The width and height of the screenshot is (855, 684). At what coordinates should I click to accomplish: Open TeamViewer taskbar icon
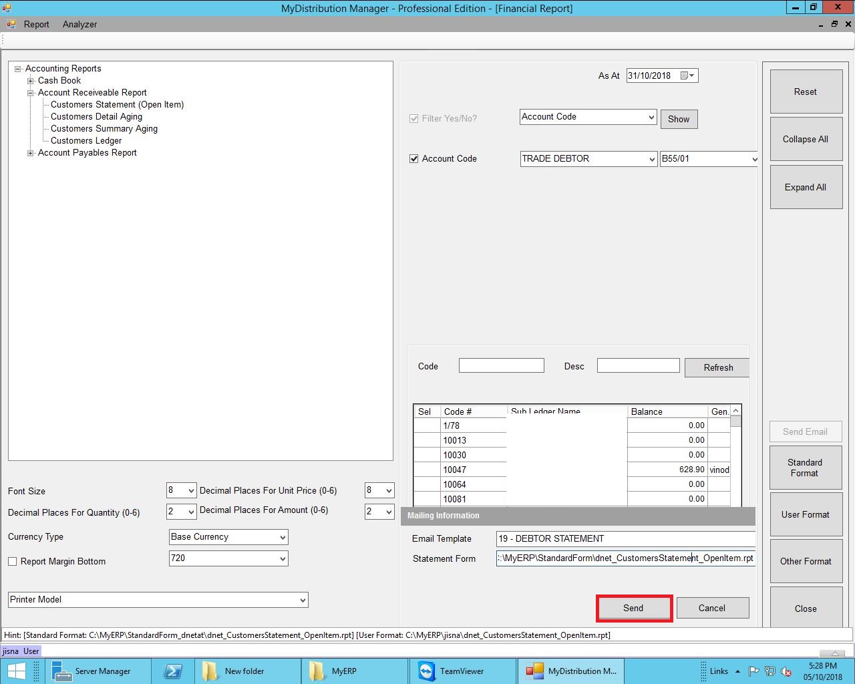(x=451, y=671)
